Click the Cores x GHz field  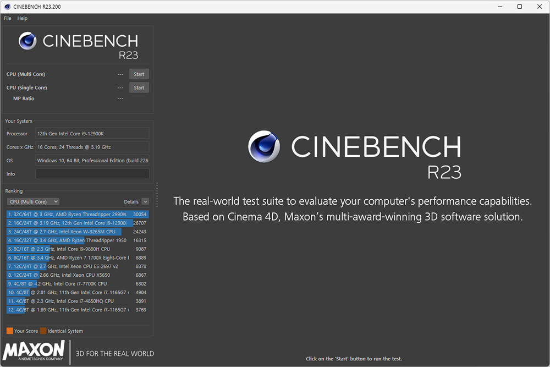pyautogui.click(x=92, y=147)
